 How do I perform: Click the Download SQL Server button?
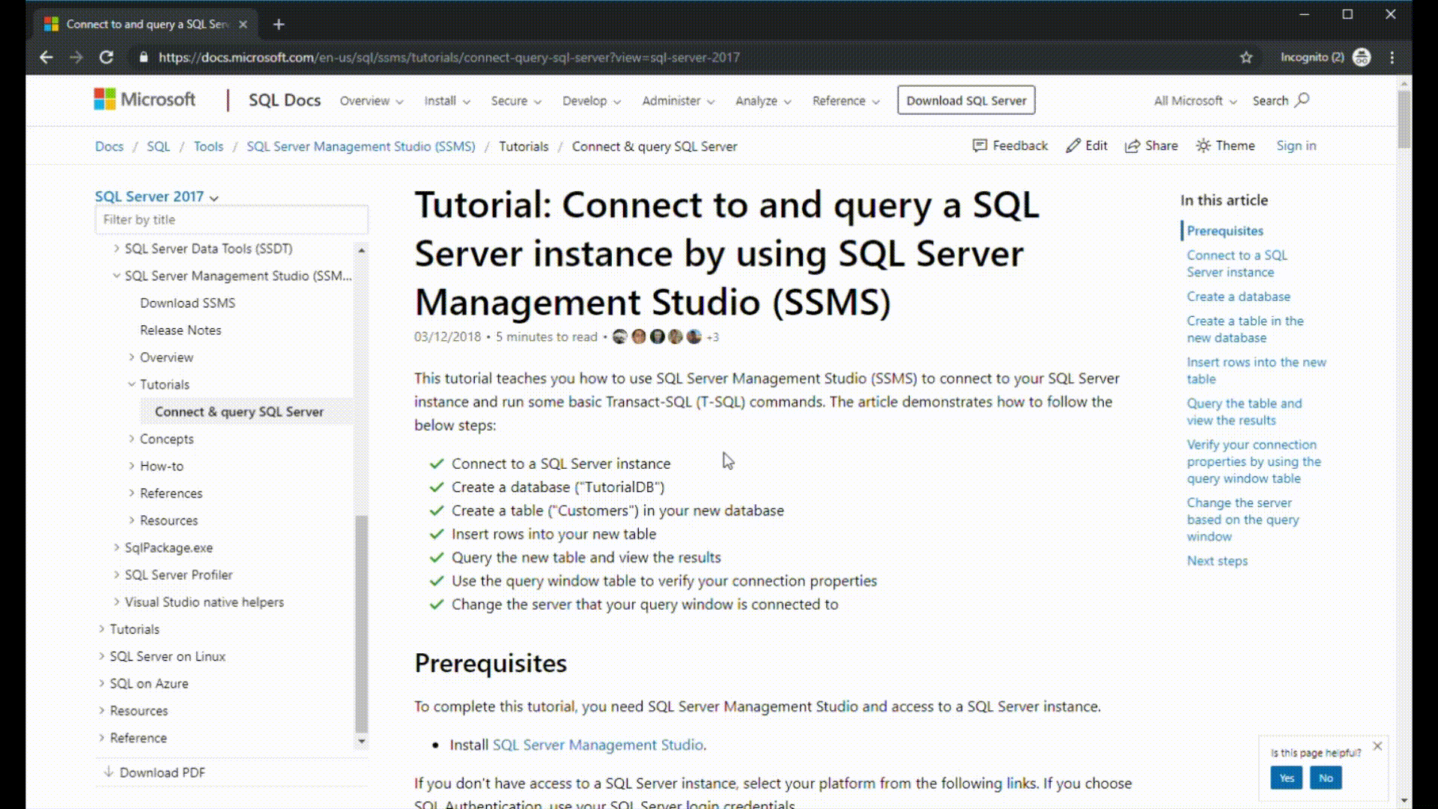click(x=966, y=100)
